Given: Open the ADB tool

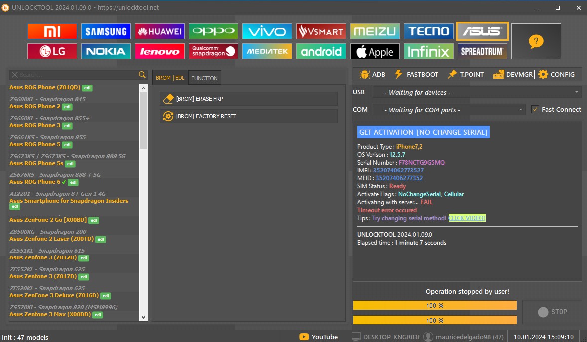Looking at the screenshot, I should point(372,74).
